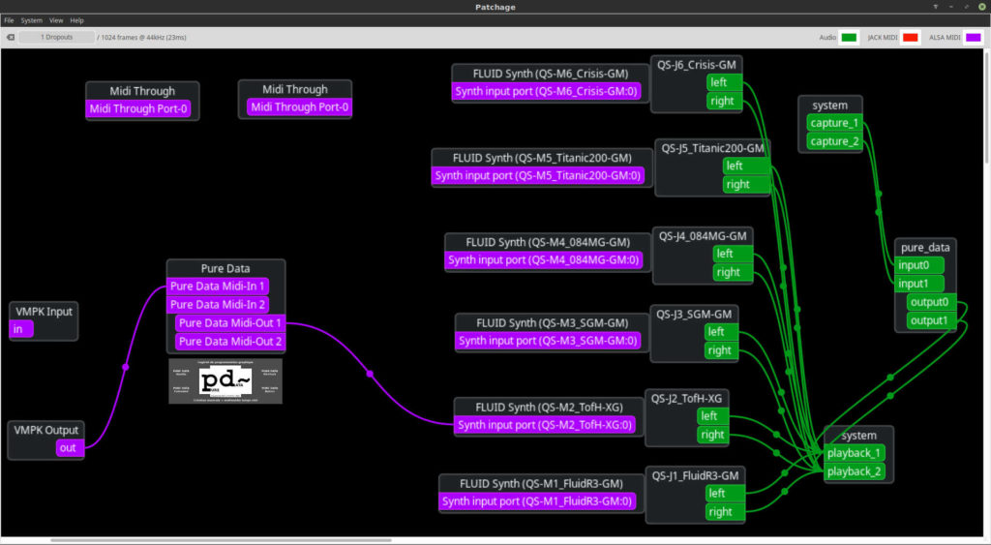
Task: Click the green Audio legend color swatch
Action: pyautogui.click(x=849, y=38)
